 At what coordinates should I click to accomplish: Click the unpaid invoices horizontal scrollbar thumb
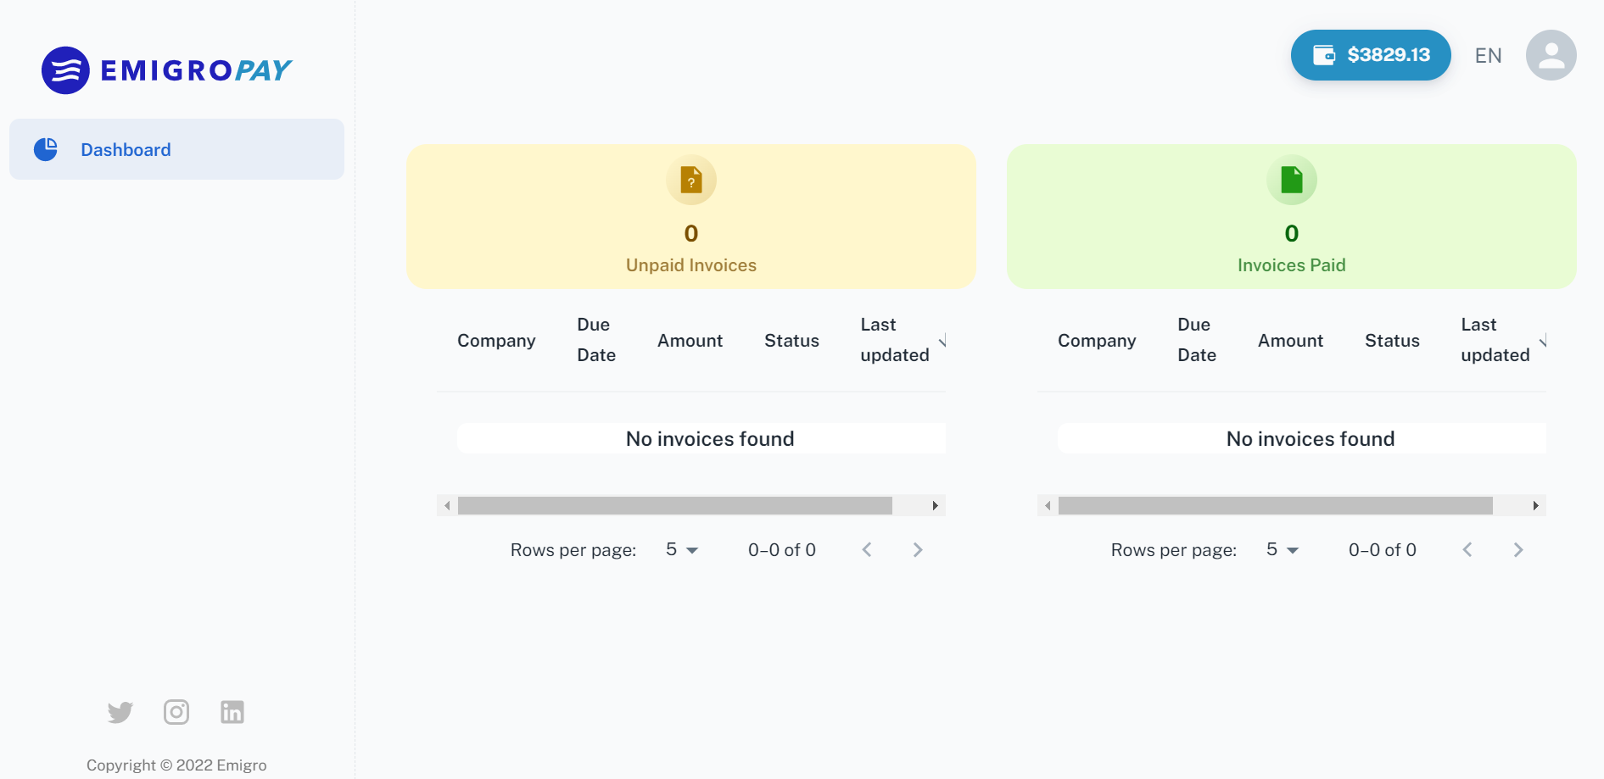pos(674,506)
